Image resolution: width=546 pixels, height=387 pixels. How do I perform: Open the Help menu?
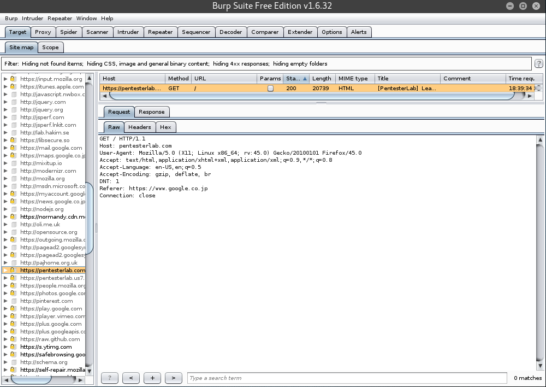(107, 19)
